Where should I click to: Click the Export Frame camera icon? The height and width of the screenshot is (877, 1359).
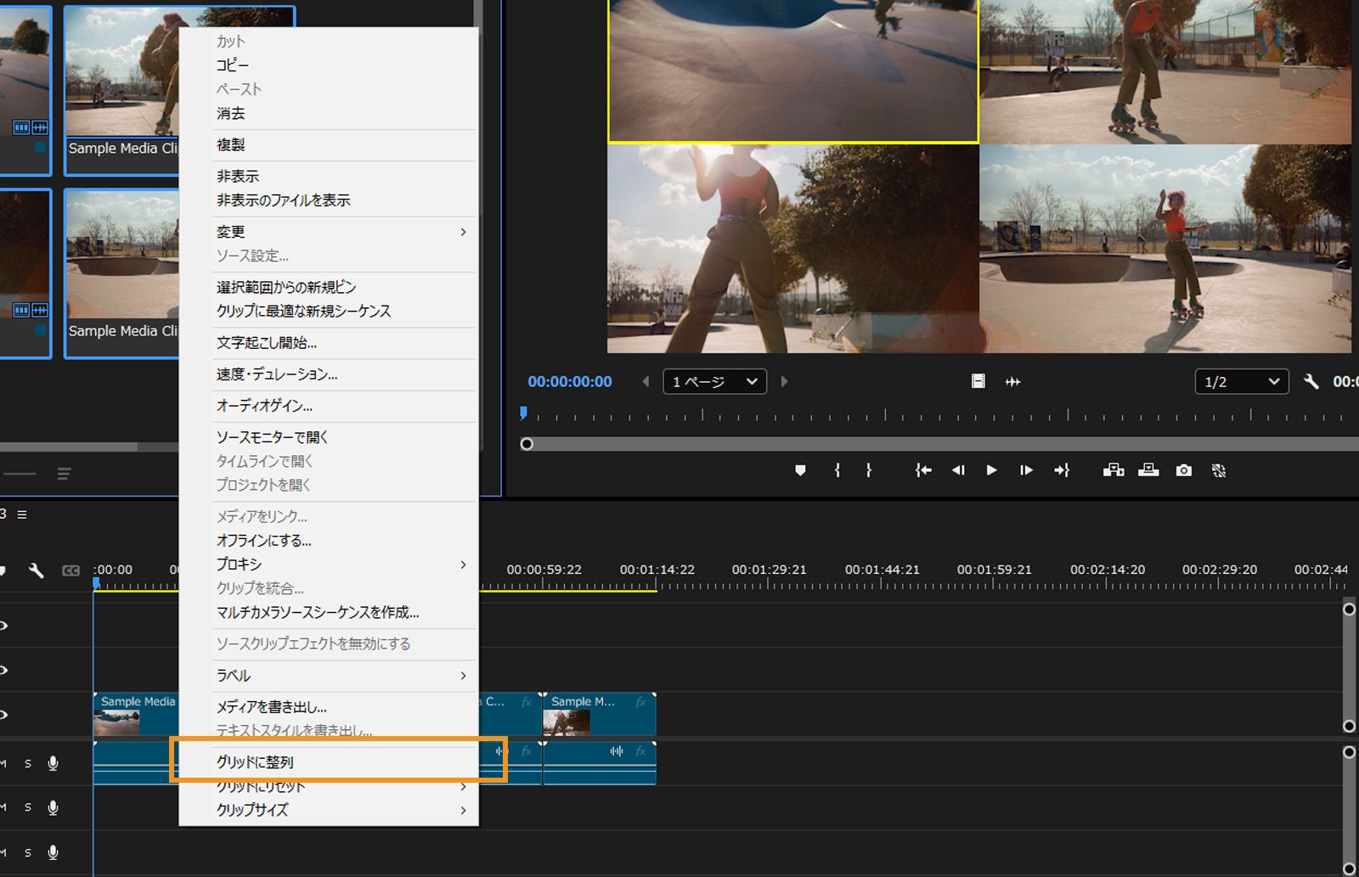(x=1183, y=470)
